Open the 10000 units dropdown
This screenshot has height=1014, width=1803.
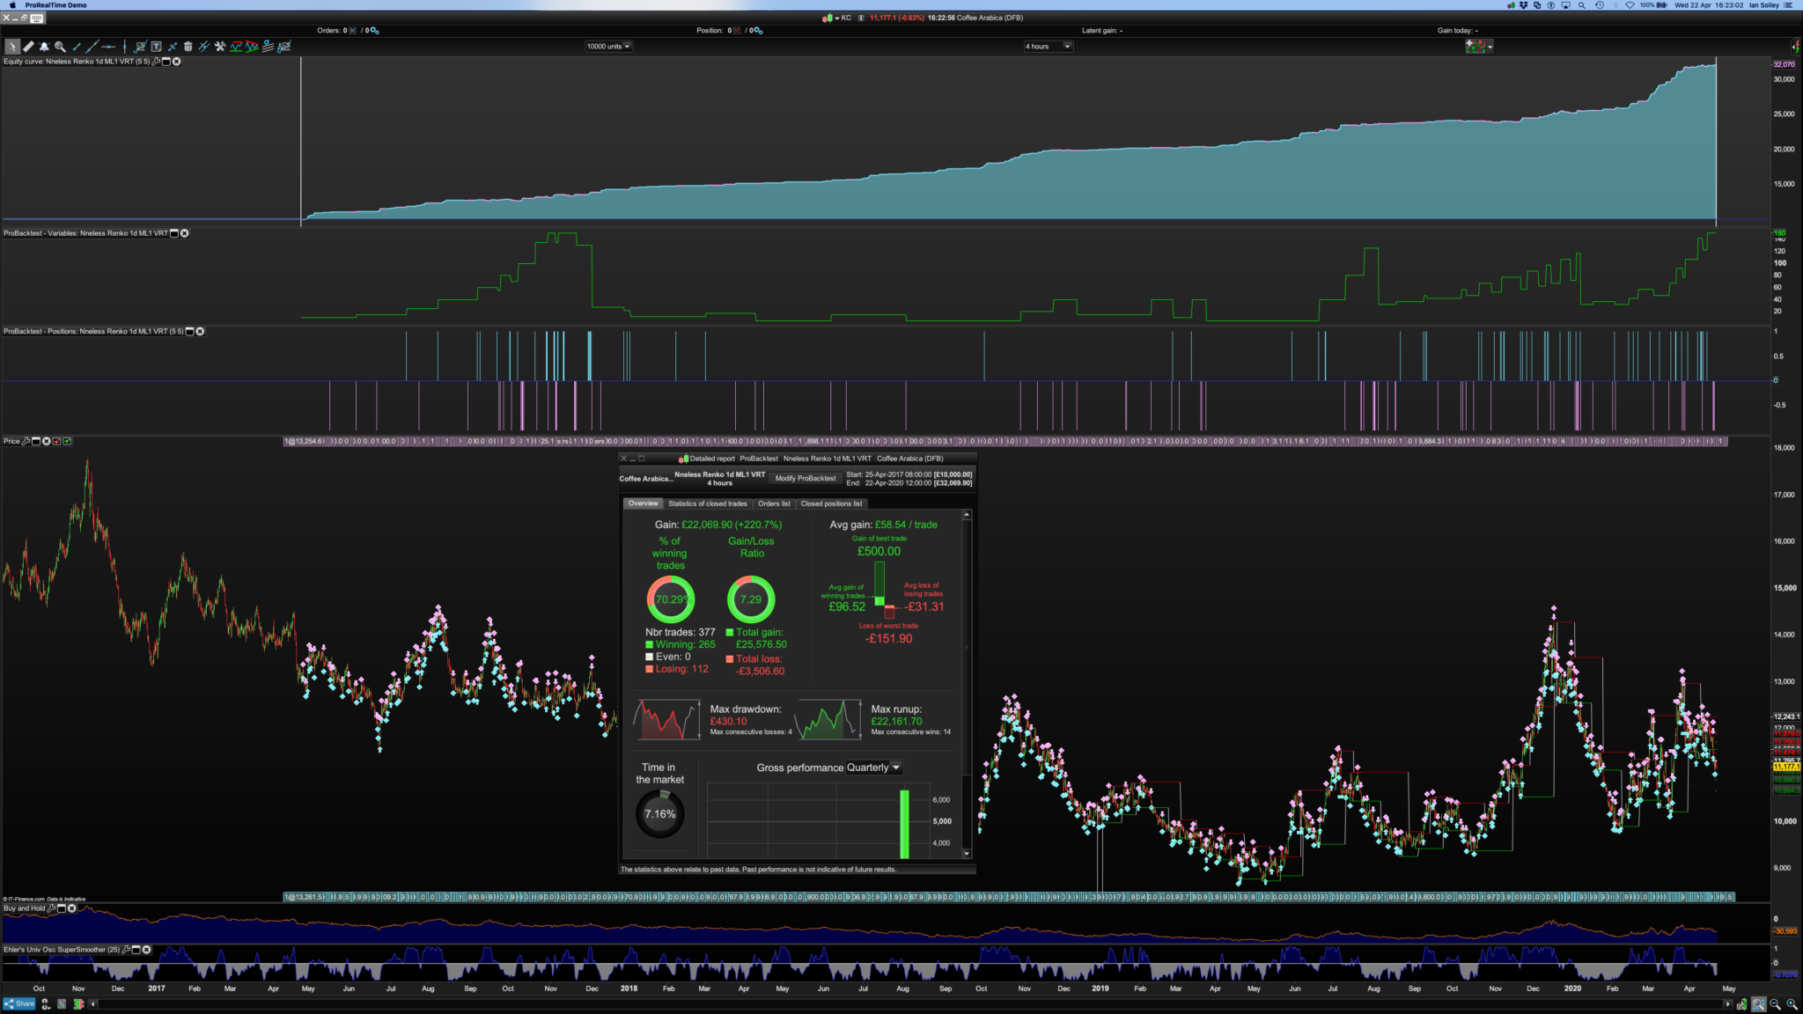tap(608, 47)
